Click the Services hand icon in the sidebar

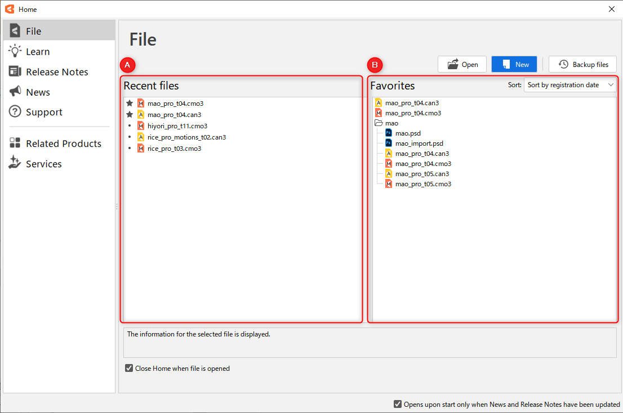coord(15,164)
